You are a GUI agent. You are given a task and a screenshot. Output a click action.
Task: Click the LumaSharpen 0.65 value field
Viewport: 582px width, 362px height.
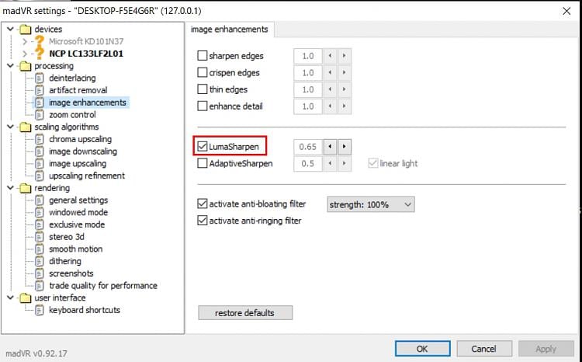[x=308, y=147]
